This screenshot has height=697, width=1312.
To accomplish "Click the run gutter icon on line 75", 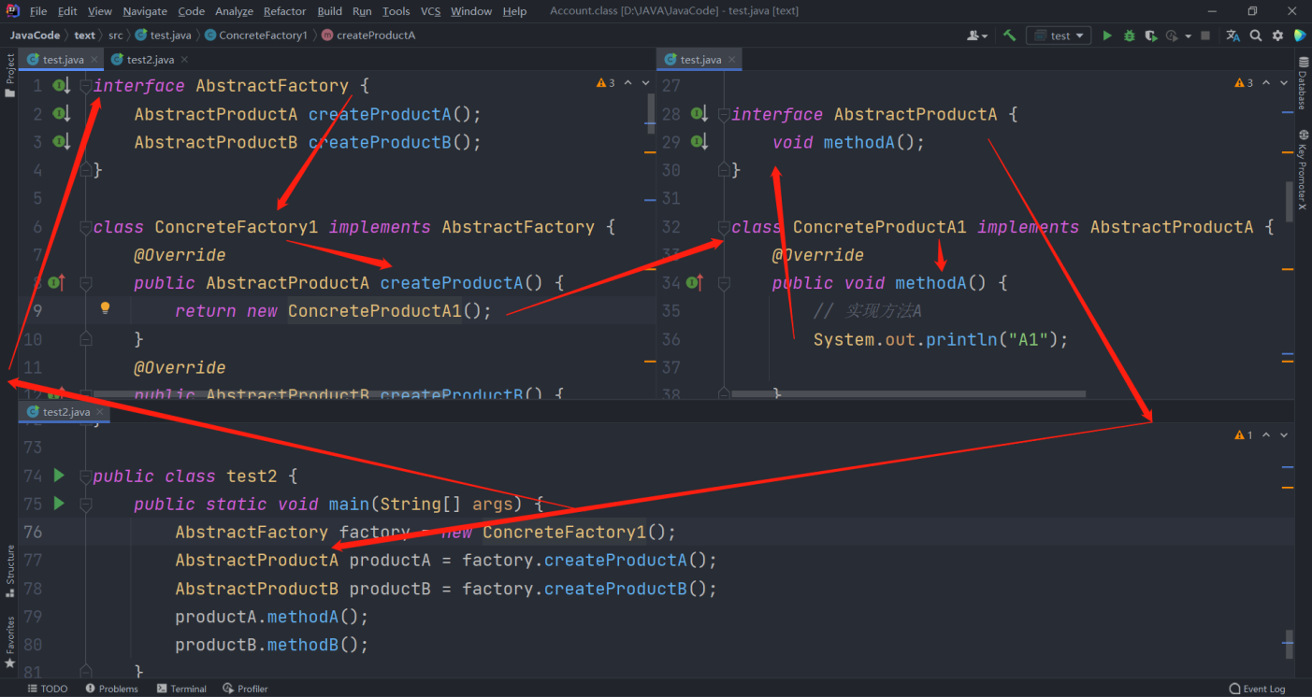I will 59,504.
